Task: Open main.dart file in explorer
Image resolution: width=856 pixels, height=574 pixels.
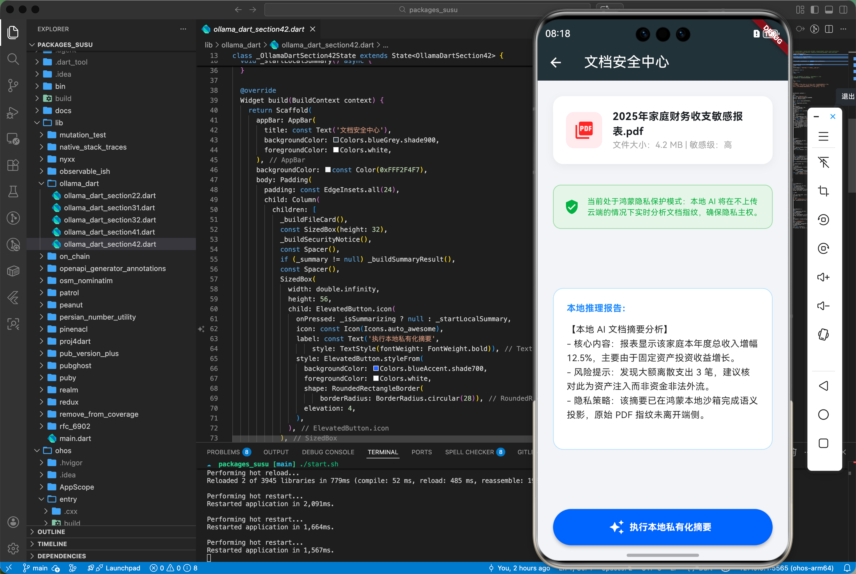Action: tap(75, 439)
